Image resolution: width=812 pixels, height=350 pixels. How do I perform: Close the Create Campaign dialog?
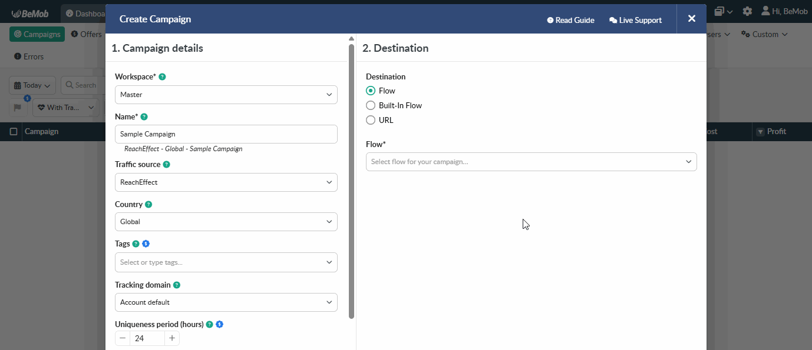point(692,19)
